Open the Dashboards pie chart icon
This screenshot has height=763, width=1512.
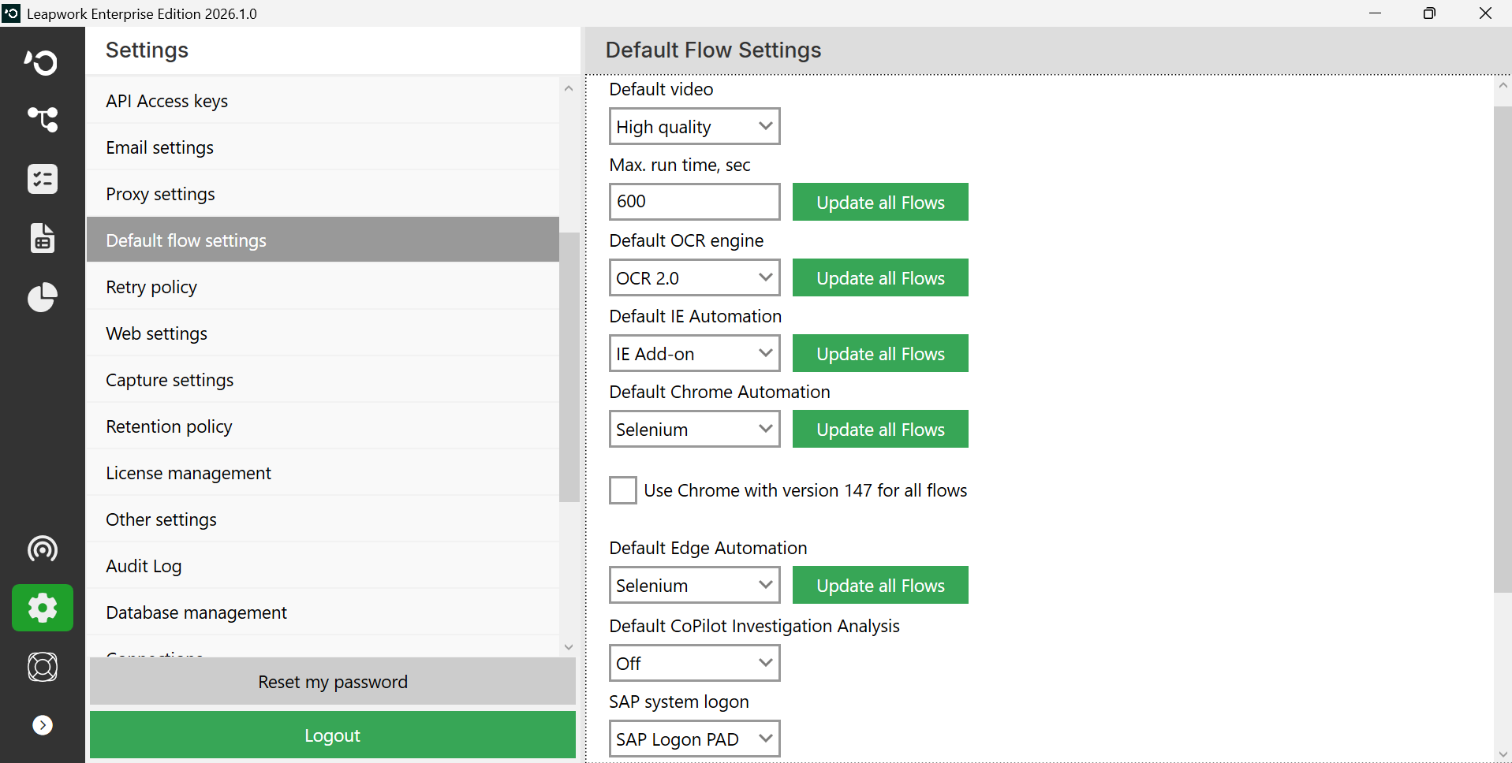pos(42,297)
